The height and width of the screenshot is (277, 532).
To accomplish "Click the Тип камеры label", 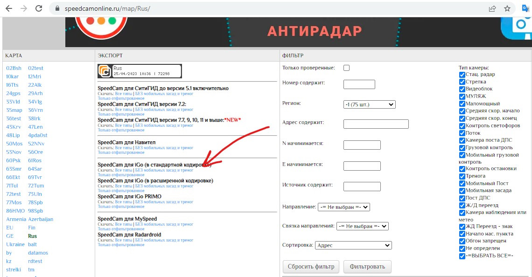I will click(x=474, y=68).
